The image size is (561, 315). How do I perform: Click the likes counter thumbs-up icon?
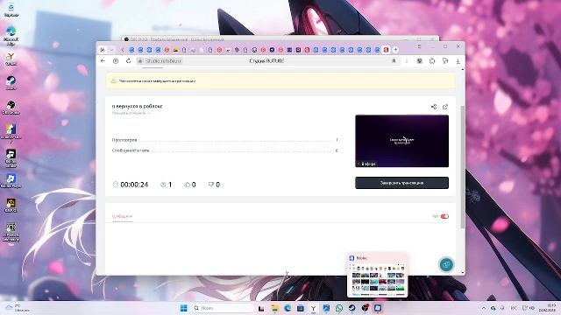(187, 185)
